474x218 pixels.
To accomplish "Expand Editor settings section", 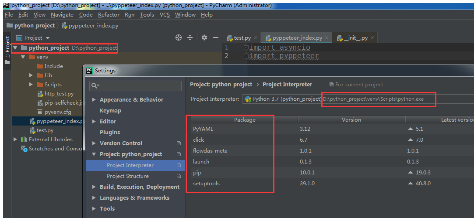I will pos(94,122).
